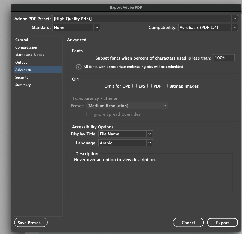Edit the subset fonts percentage field
The image size is (242, 234).
tap(224, 58)
